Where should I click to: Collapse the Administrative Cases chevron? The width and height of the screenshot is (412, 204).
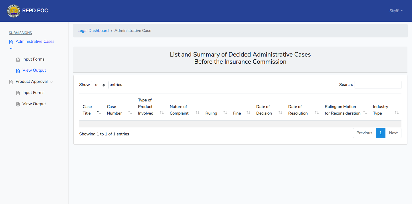[11, 49]
